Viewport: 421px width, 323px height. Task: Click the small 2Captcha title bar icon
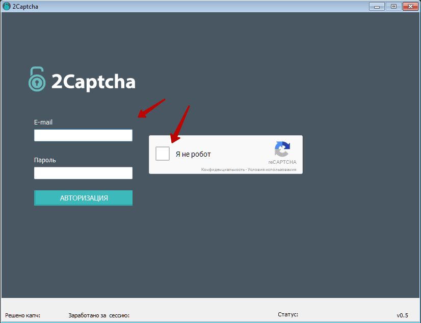(x=6, y=6)
